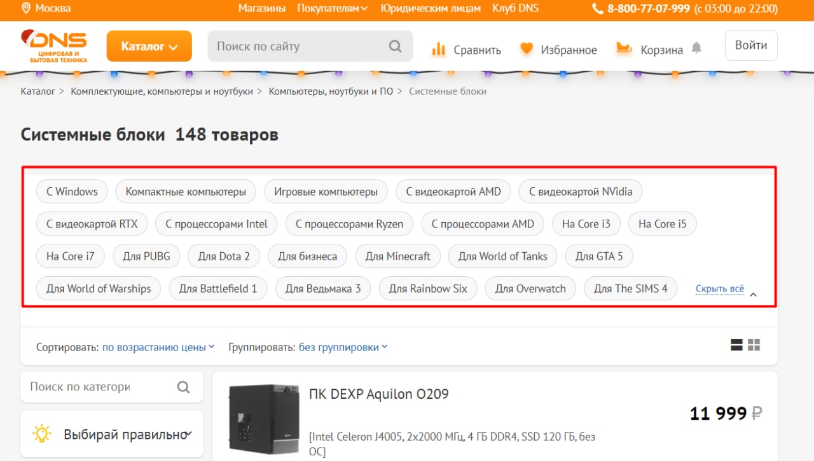
Task: Select С видеокартой AMD tag
Action: pos(453,192)
